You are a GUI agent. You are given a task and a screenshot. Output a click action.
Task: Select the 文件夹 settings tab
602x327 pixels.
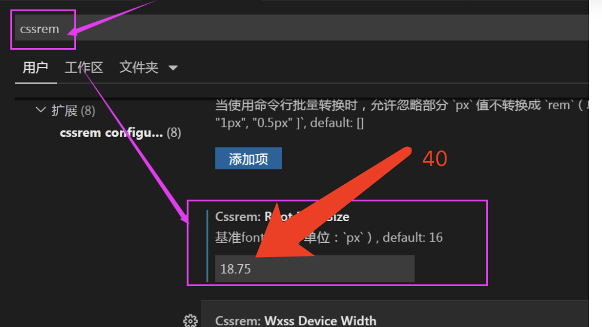[138, 68]
